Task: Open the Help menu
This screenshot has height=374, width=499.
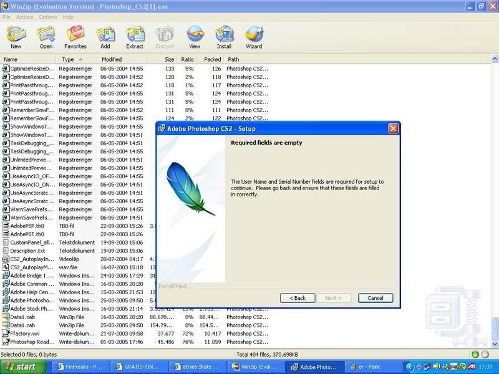Action: [68, 17]
